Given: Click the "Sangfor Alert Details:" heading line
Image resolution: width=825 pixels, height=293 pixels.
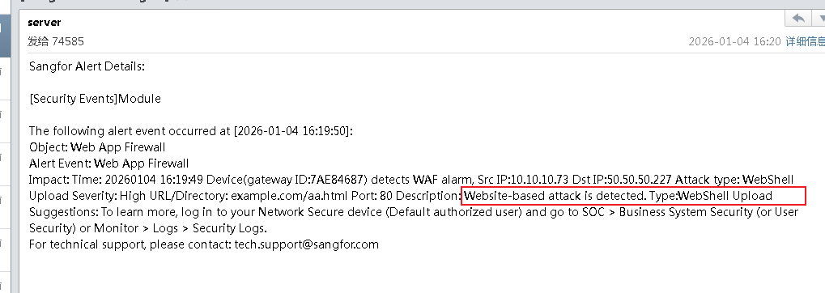Looking at the screenshot, I should point(87,66).
